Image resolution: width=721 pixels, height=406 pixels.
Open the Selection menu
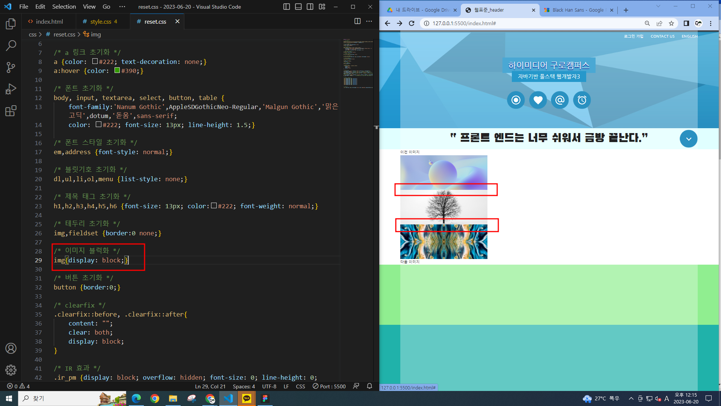[x=64, y=7]
